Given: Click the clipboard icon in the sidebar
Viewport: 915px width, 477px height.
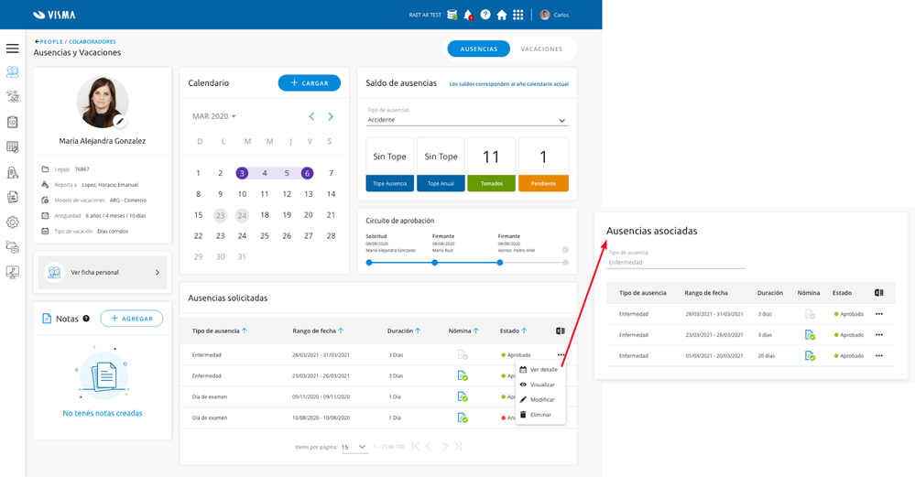Looking at the screenshot, I should pos(12,122).
